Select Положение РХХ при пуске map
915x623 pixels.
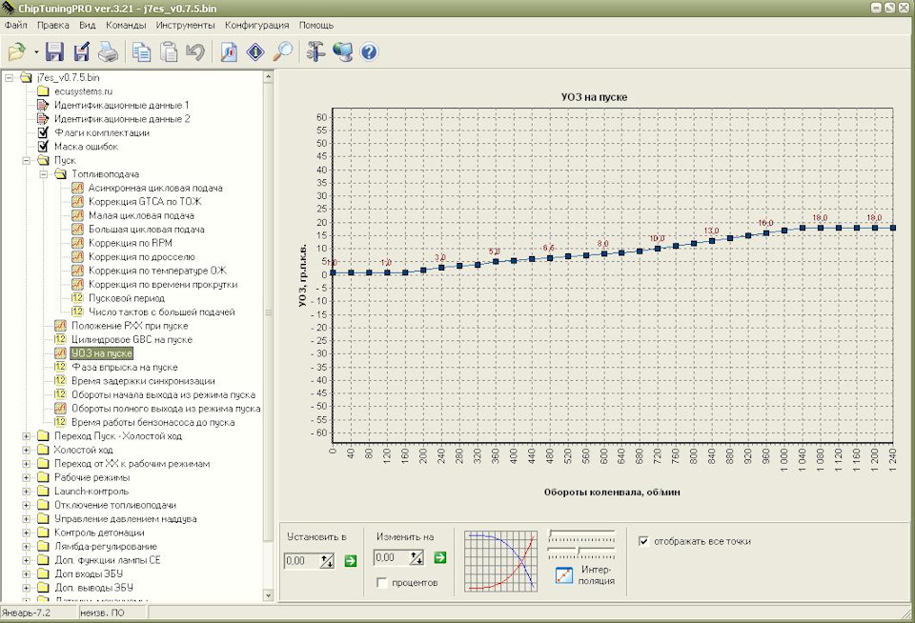(x=130, y=326)
